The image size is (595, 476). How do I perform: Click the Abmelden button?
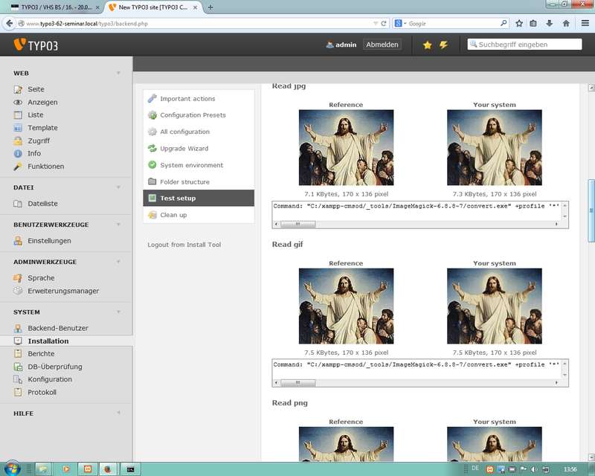[382, 45]
